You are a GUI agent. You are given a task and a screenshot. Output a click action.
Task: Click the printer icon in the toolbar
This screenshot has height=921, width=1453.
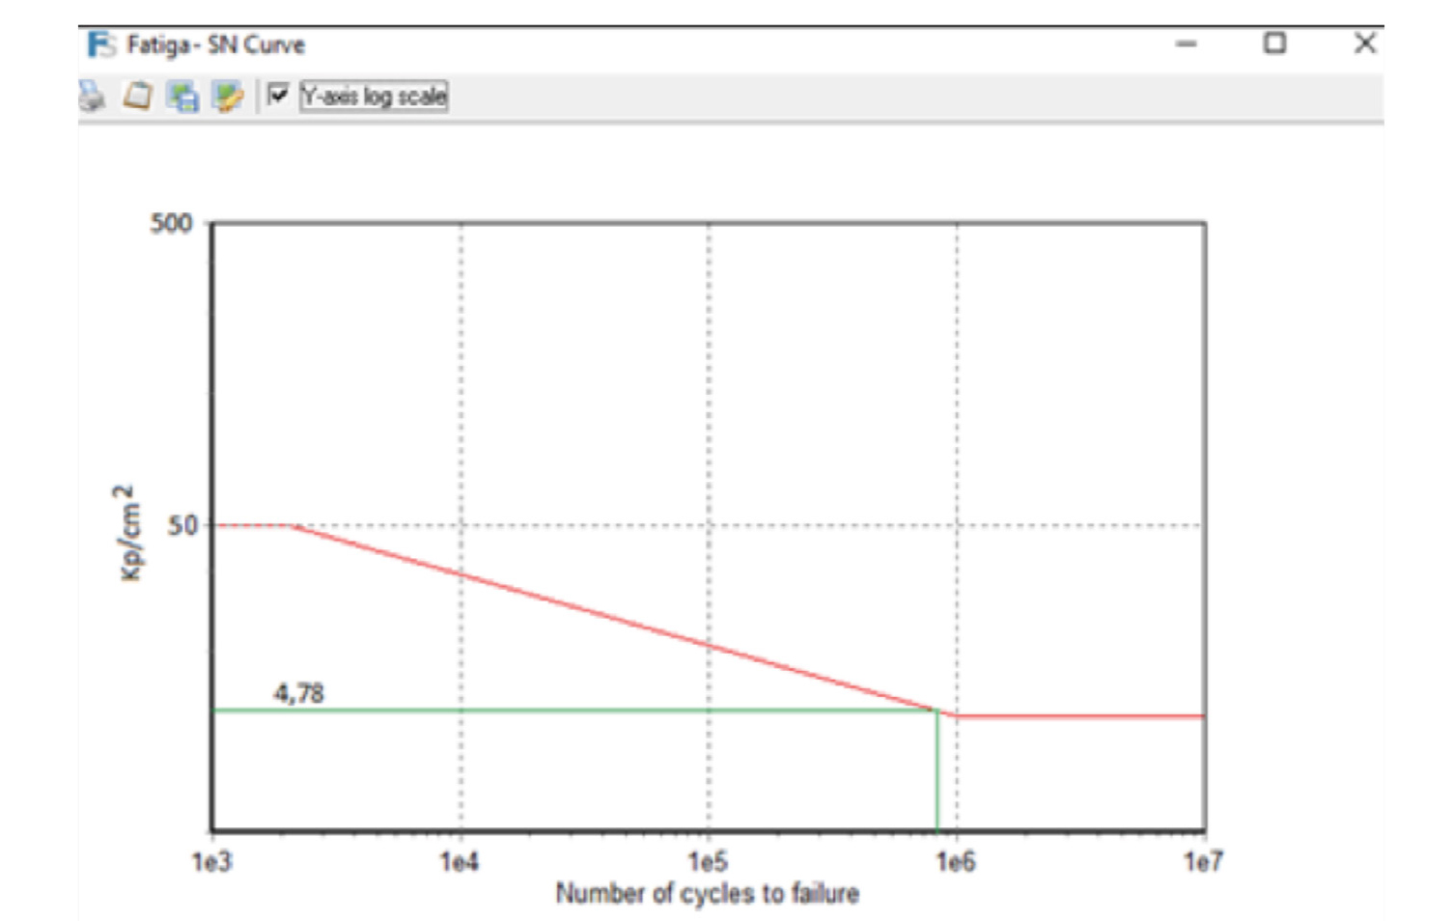92,96
